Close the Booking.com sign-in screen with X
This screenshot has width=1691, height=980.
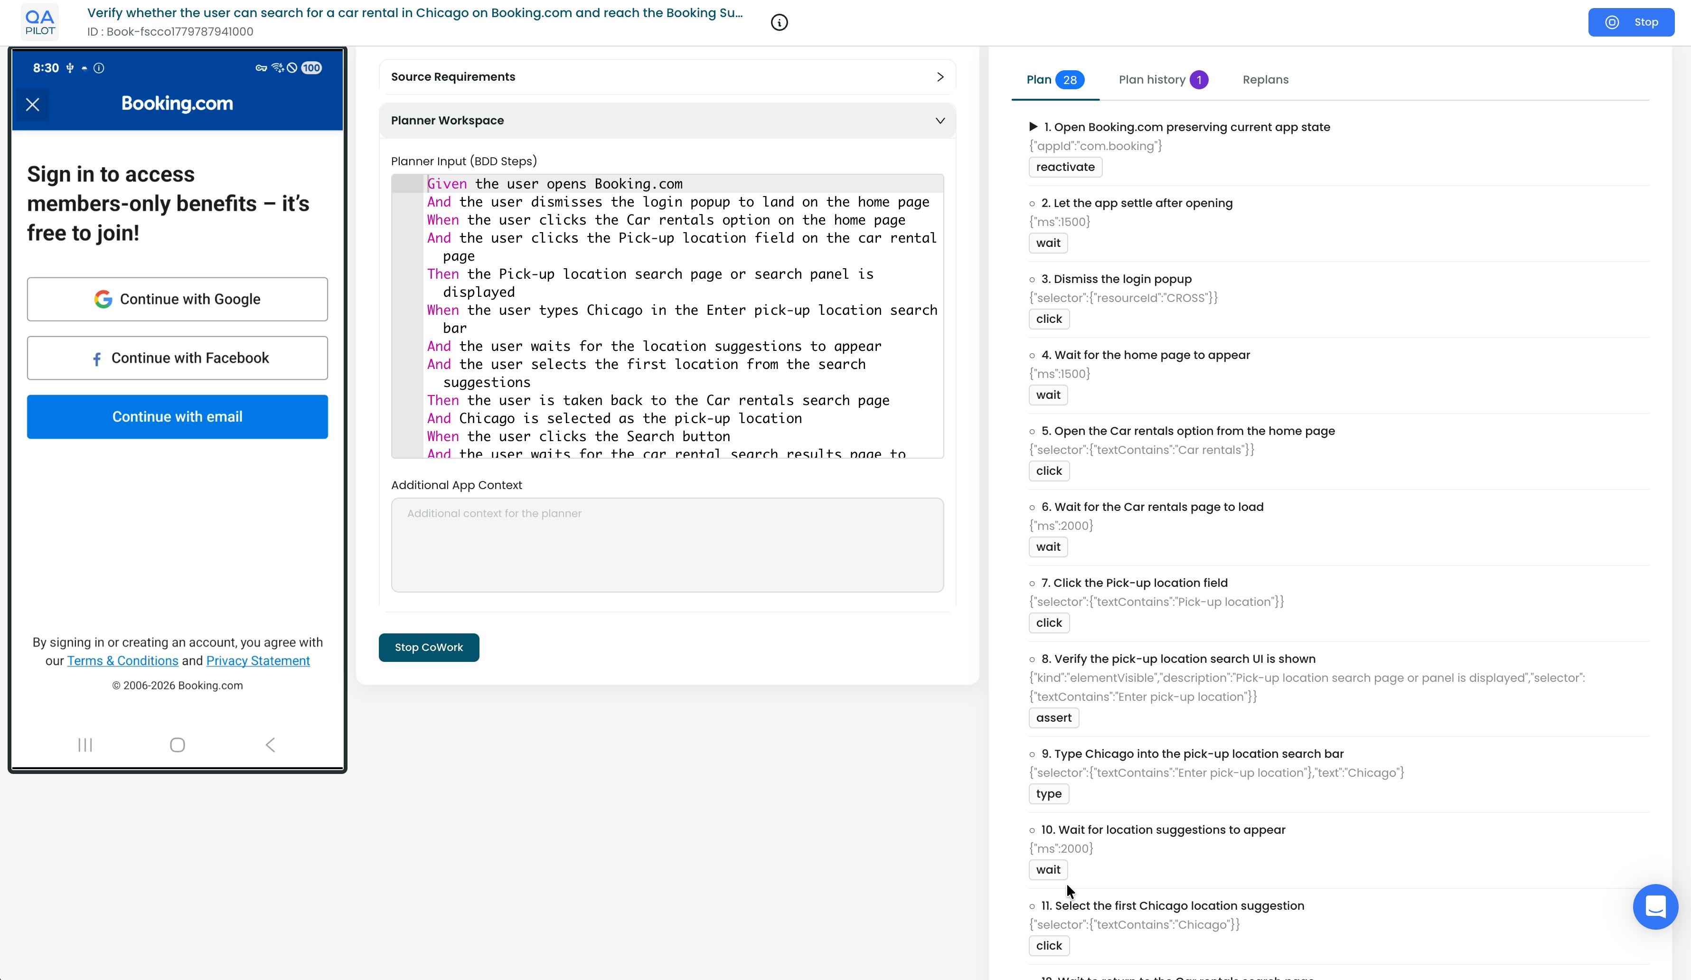pyautogui.click(x=32, y=105)
